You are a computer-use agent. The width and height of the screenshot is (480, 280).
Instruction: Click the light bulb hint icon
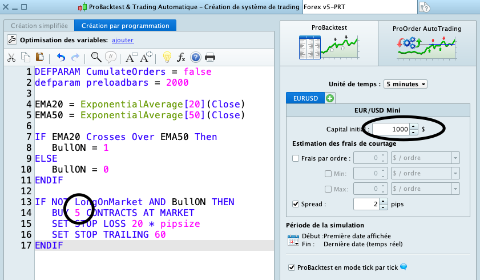pyautogui.click(x=167, y=57)
